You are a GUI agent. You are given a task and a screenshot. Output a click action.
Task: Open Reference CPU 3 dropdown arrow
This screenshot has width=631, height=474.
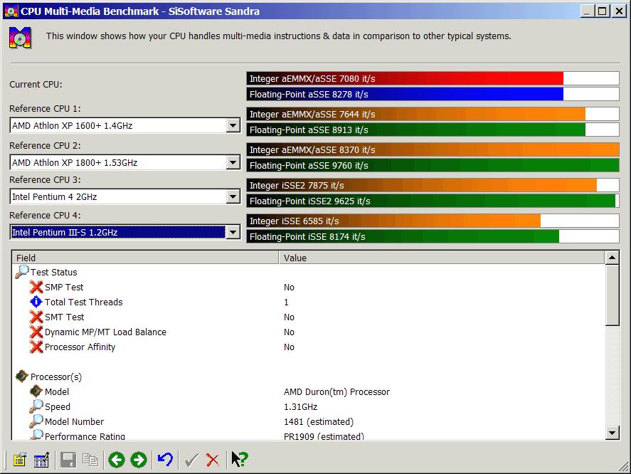pos(233,197)
